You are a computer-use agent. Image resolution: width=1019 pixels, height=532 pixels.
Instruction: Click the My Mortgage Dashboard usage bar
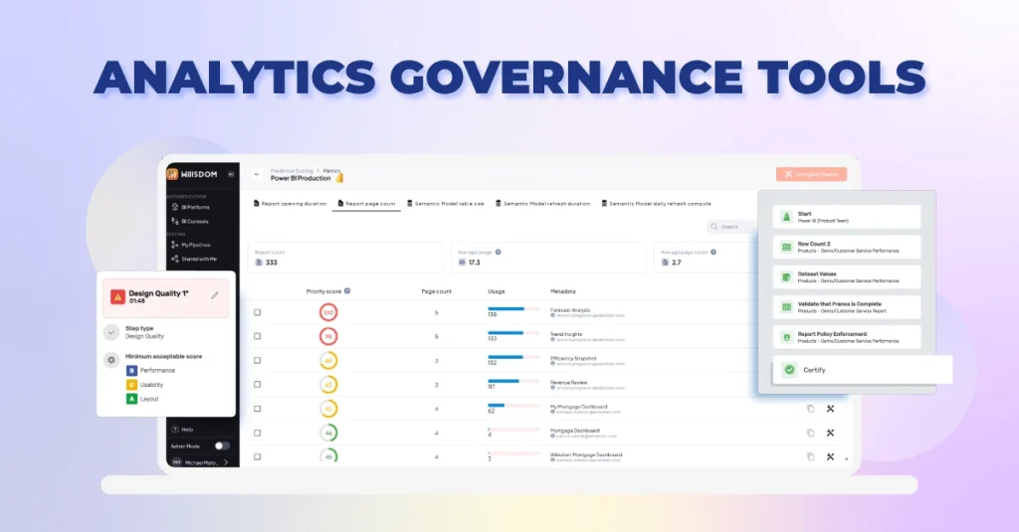513,406
